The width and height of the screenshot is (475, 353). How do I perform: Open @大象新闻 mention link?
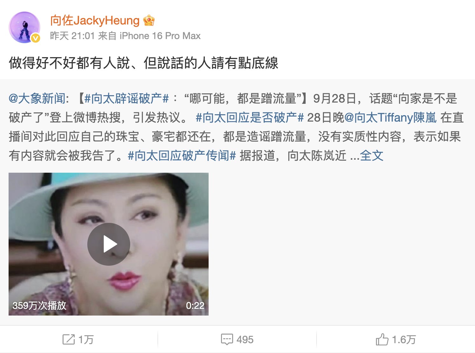(37, 99)
